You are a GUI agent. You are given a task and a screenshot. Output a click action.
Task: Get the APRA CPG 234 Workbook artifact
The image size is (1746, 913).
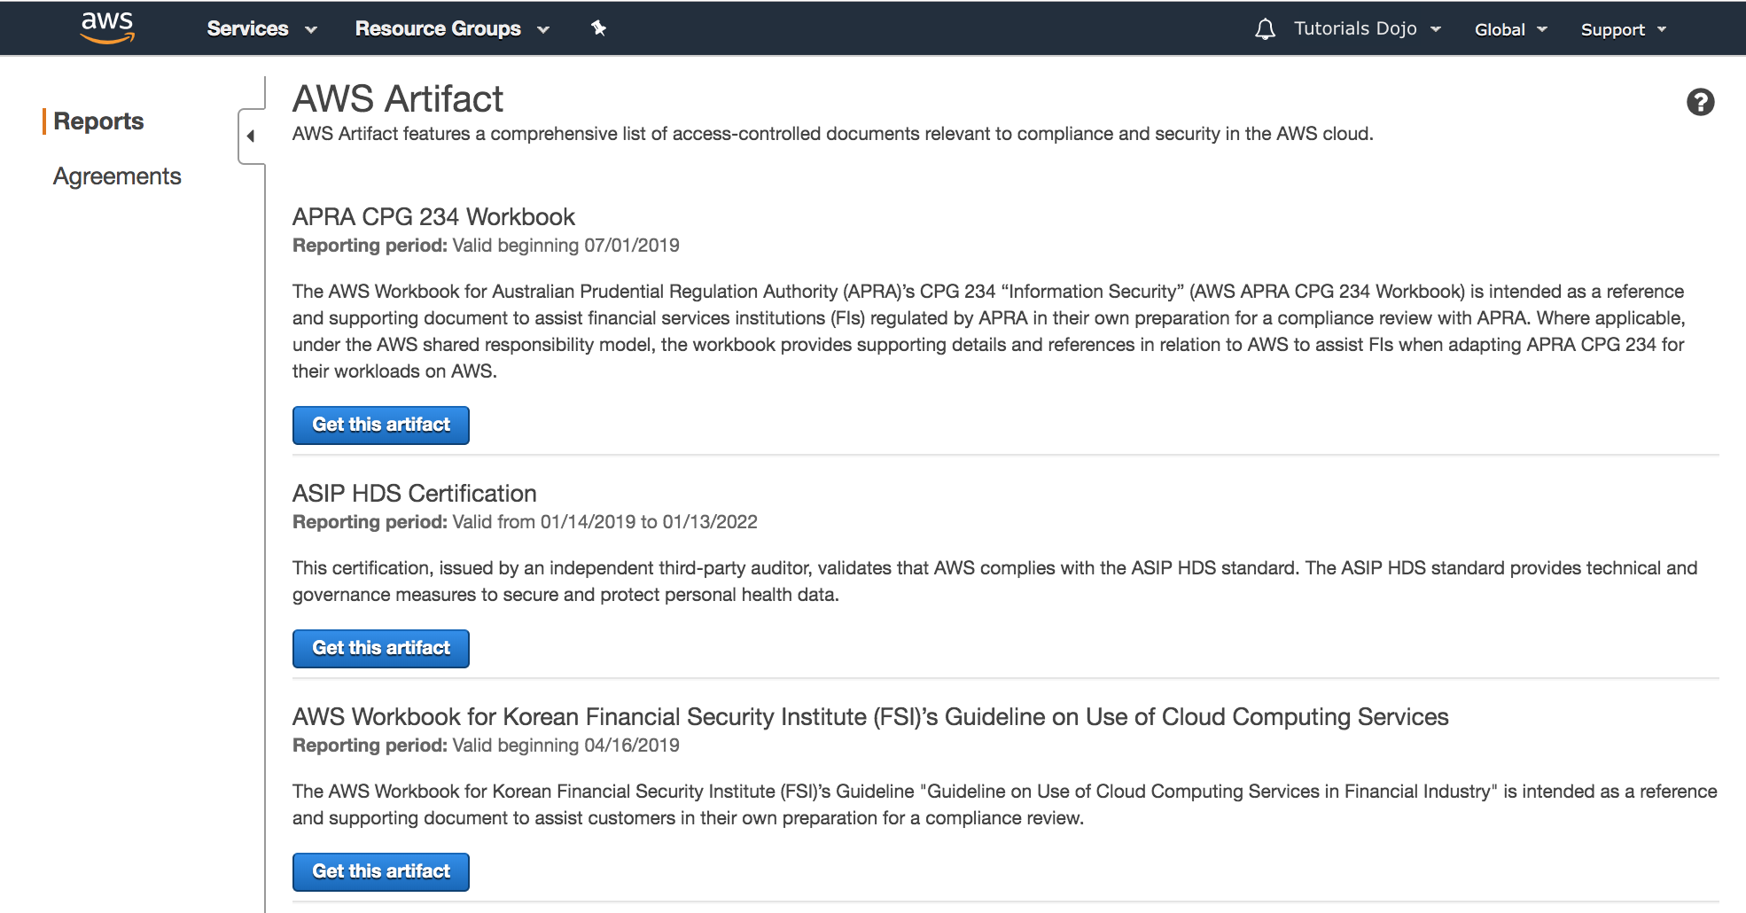381,425
